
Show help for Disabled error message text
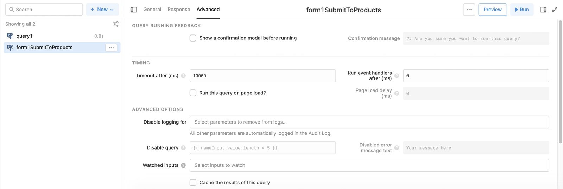(x=397, y=148)
